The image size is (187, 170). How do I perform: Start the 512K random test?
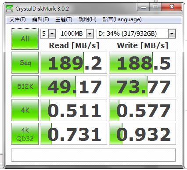pos(25,86)
